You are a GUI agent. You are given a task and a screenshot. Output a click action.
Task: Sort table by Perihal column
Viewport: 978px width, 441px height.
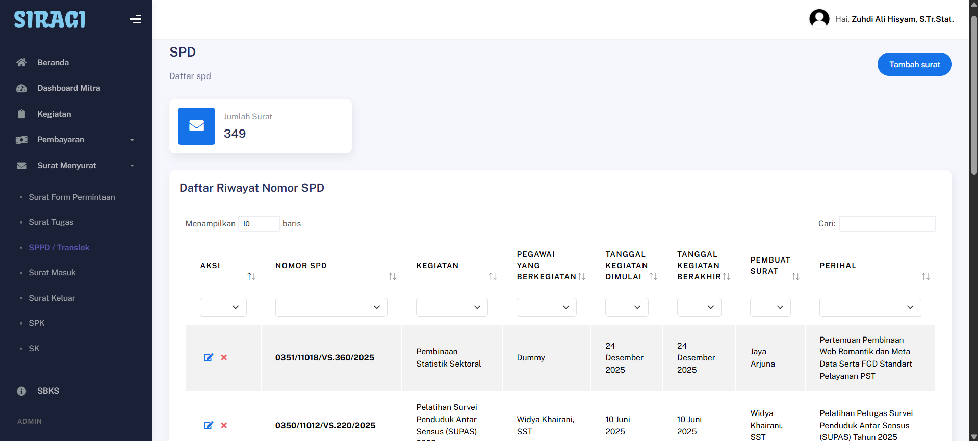(925, 276)
